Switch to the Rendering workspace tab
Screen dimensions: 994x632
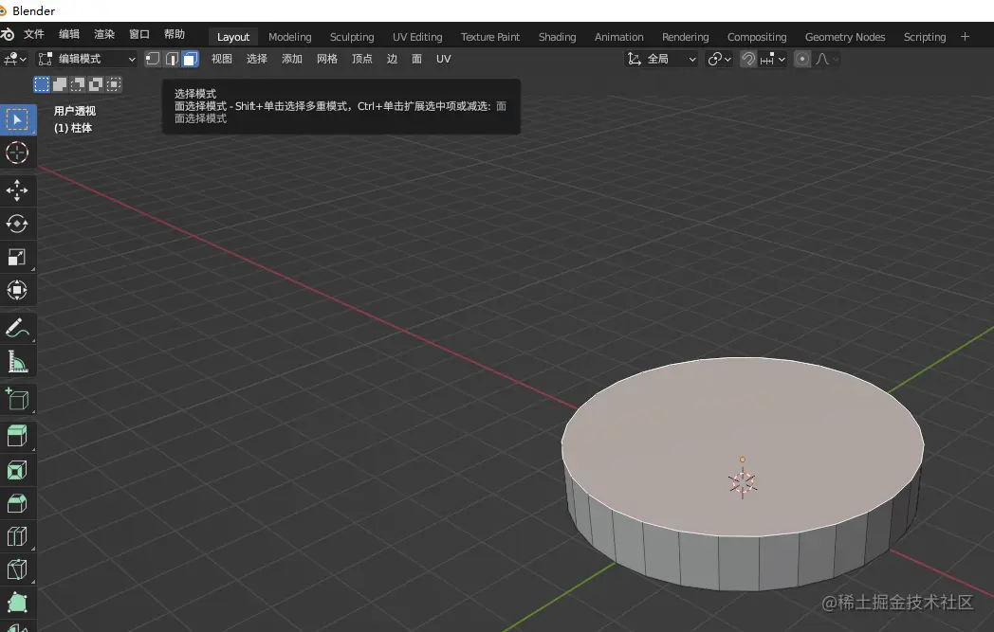pyautogui.click(x=686, y=37)
